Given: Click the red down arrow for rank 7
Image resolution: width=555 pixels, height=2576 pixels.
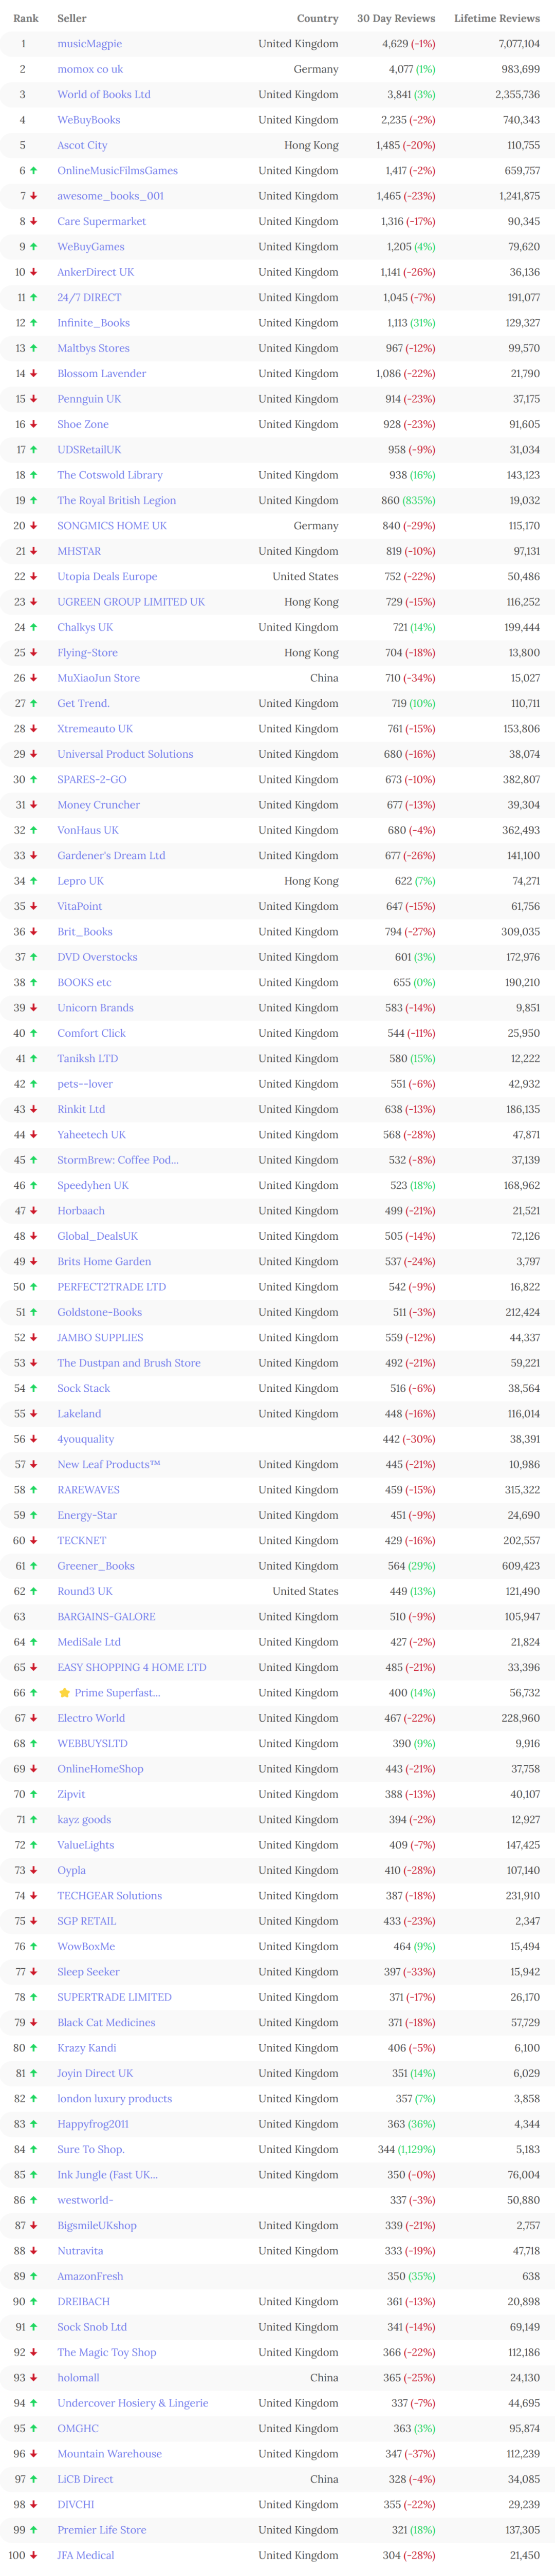Looking at the screenshot, I should [x=33, y=196].
